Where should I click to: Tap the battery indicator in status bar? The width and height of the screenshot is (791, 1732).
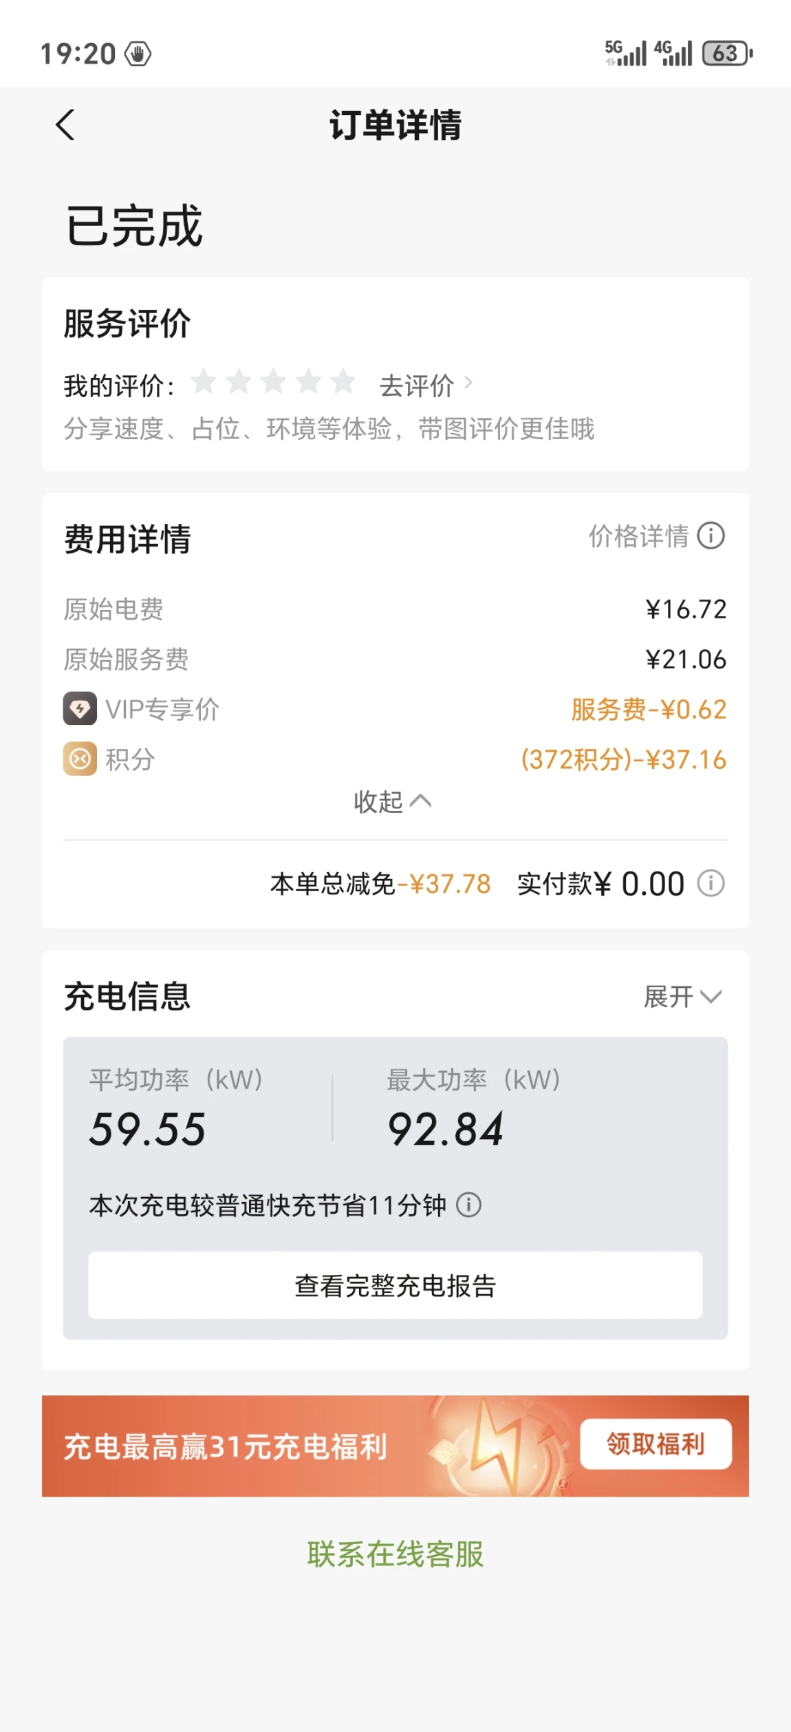pos(726,54)
